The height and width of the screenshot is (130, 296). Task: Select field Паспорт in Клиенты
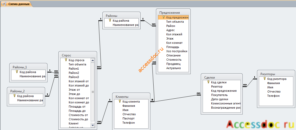(x=129, y=119)
